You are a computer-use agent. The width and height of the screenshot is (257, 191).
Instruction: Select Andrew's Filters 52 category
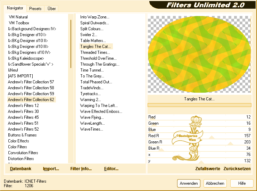tap(23, 129)
